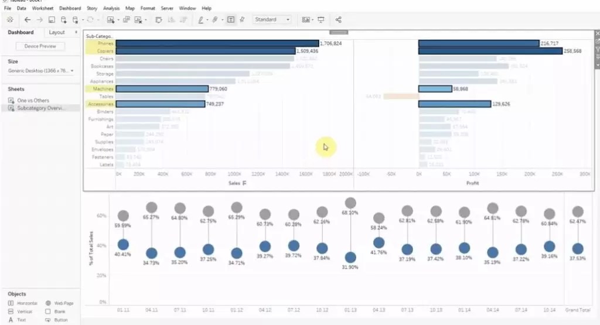Select Web Page object
Image resolution: width=600 pixels, height=325 pixels.
click(59, 303)
